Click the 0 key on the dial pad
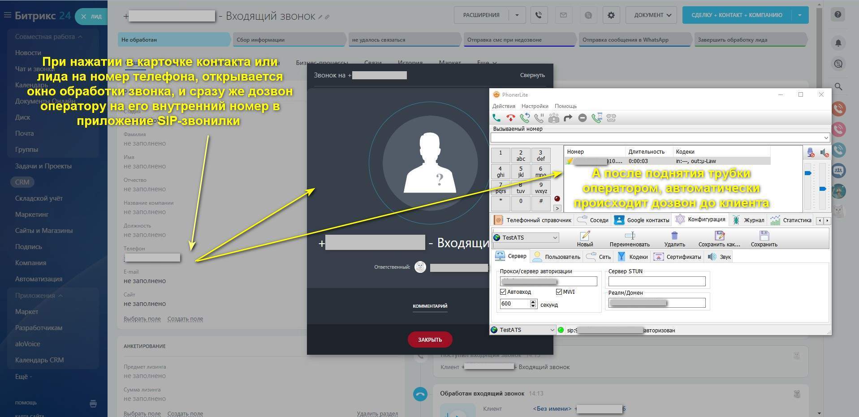This screenshot has height=417, width=859. tap(521, 203)
